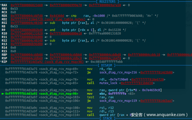The image size is (192, 120).
Task: Click the green current-instruction arrow marker
Action: coord(3,94)
